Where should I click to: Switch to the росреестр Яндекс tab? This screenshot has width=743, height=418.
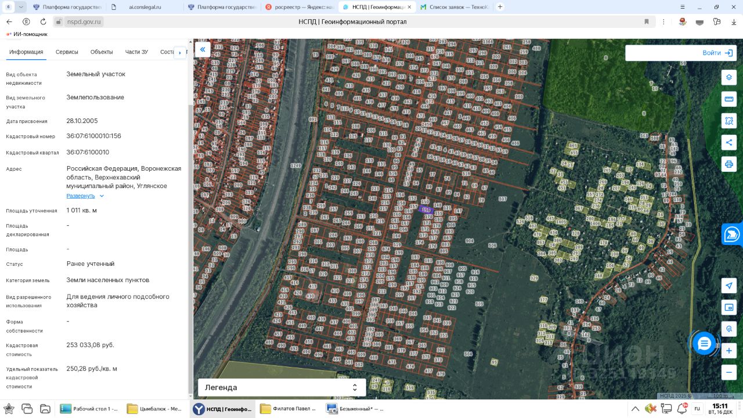click(300, 7)
